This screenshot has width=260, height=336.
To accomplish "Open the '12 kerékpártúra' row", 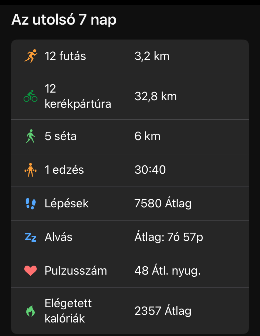I will coord(78,96).
